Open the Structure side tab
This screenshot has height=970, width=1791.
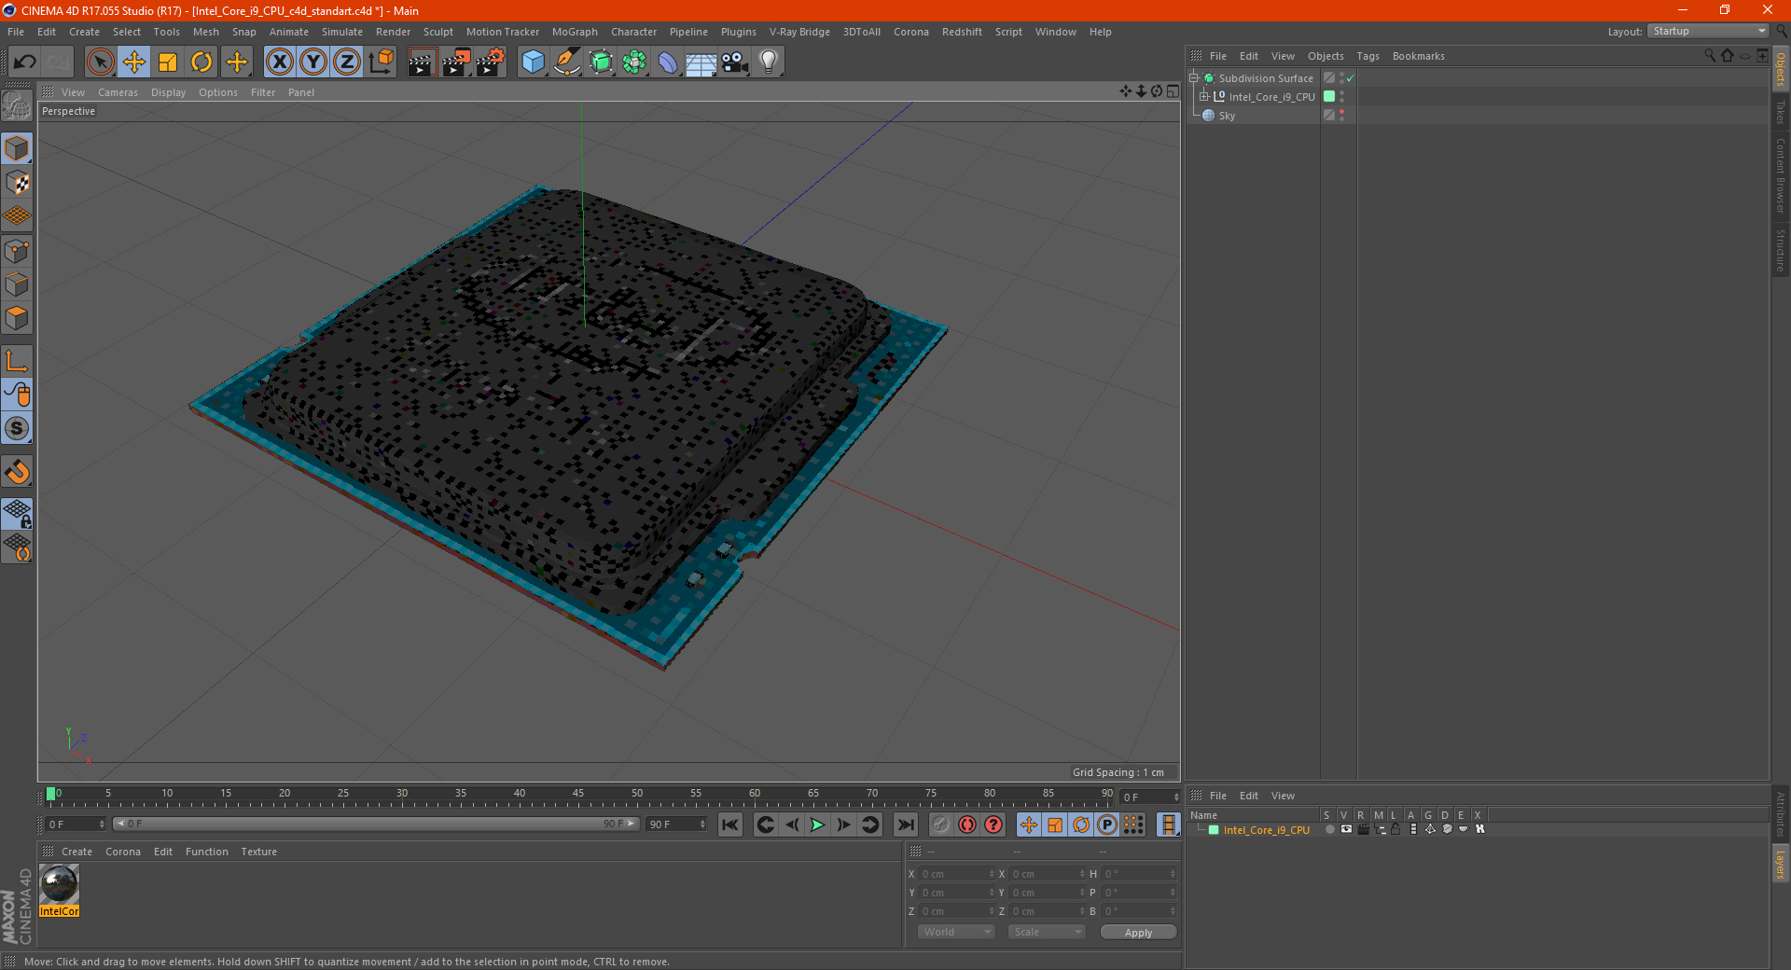tap(1781, 250)
